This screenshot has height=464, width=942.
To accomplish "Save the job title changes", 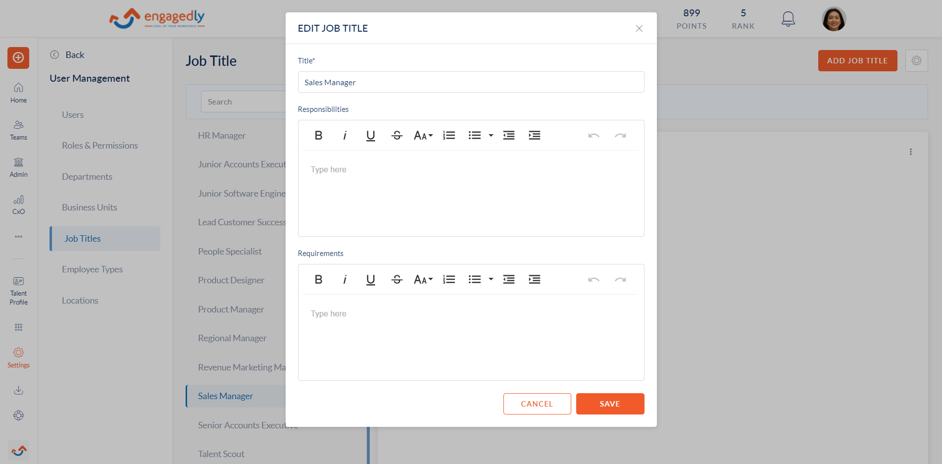I will click(610, 404).
